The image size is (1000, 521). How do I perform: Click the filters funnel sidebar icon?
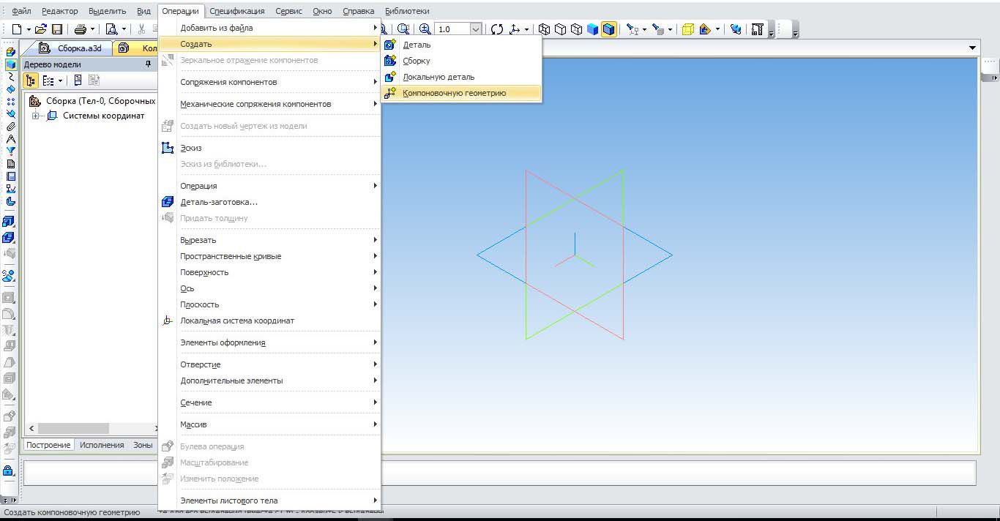(x=10, y=151)
